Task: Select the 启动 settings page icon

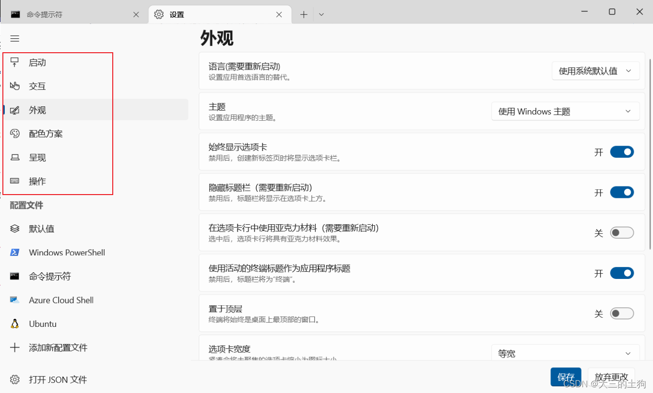Action: (15, 62)
